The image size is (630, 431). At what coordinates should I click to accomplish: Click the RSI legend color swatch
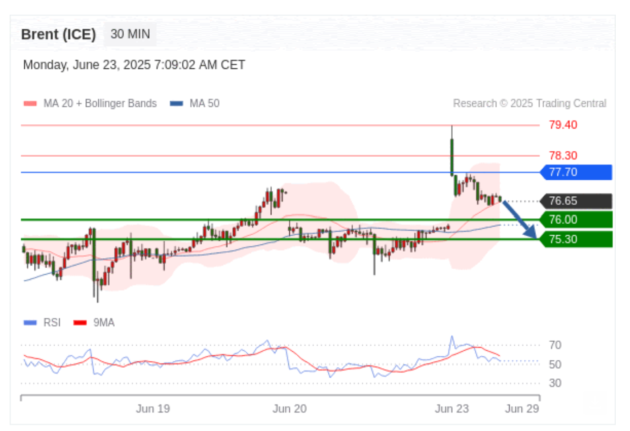pos(30,323)
